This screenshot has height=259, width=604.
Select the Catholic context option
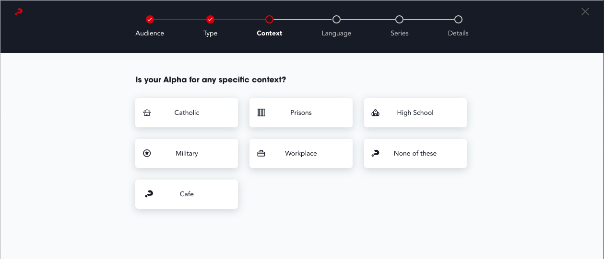coord(187,113)
